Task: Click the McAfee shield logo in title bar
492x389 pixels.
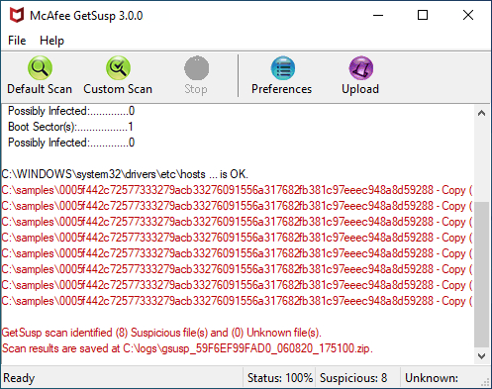Action: pyautogui.click(x=17, y=15)
